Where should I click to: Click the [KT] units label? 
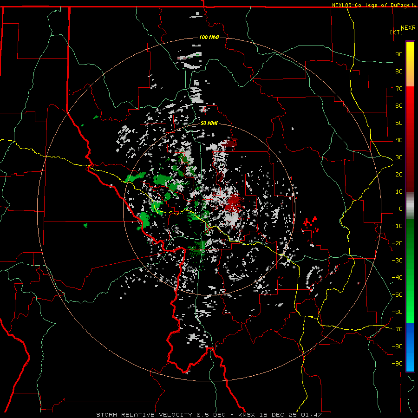(x=397, y=32)
